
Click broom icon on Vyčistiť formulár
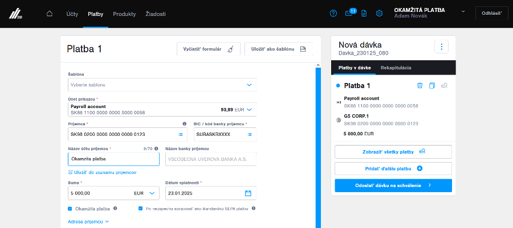[231, 49]
